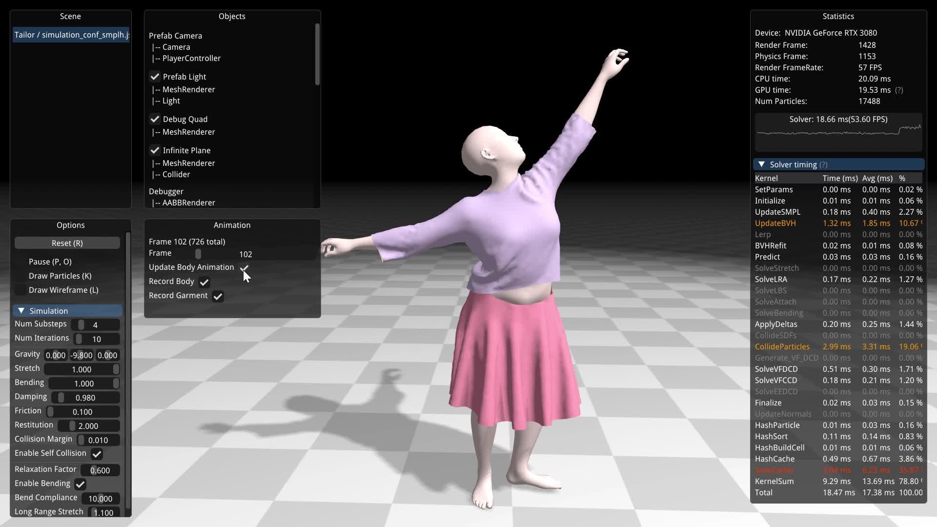The image size is (937, 527).
Task: Select Tailor simulation_conf_smplh scene entry
Action: click(x=71, y=35)
